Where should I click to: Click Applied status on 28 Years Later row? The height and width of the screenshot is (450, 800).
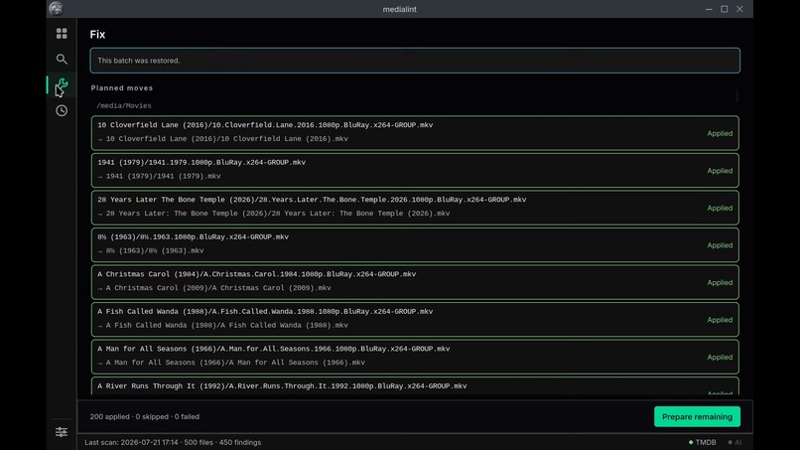[x=720, y=208]
